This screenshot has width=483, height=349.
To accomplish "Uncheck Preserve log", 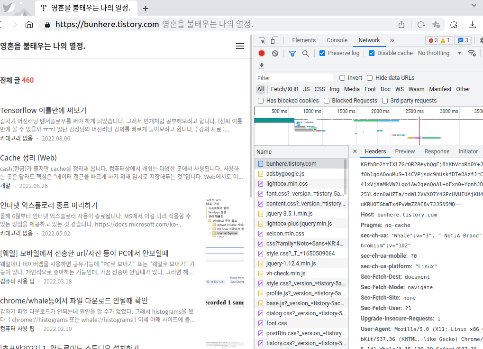I will 322,53.
